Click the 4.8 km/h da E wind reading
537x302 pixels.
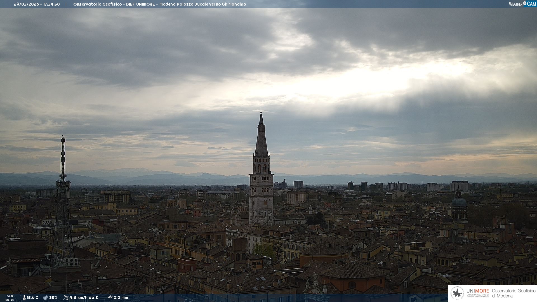coord(84,298)
